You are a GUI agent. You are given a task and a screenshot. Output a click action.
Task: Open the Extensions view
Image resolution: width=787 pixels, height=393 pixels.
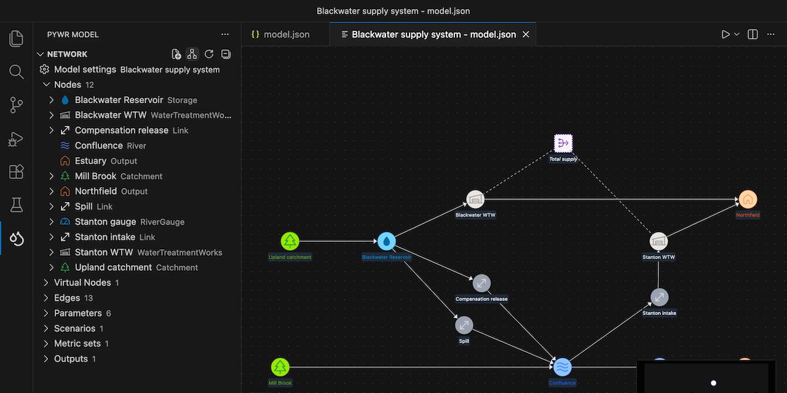click(x=17, y=172)
